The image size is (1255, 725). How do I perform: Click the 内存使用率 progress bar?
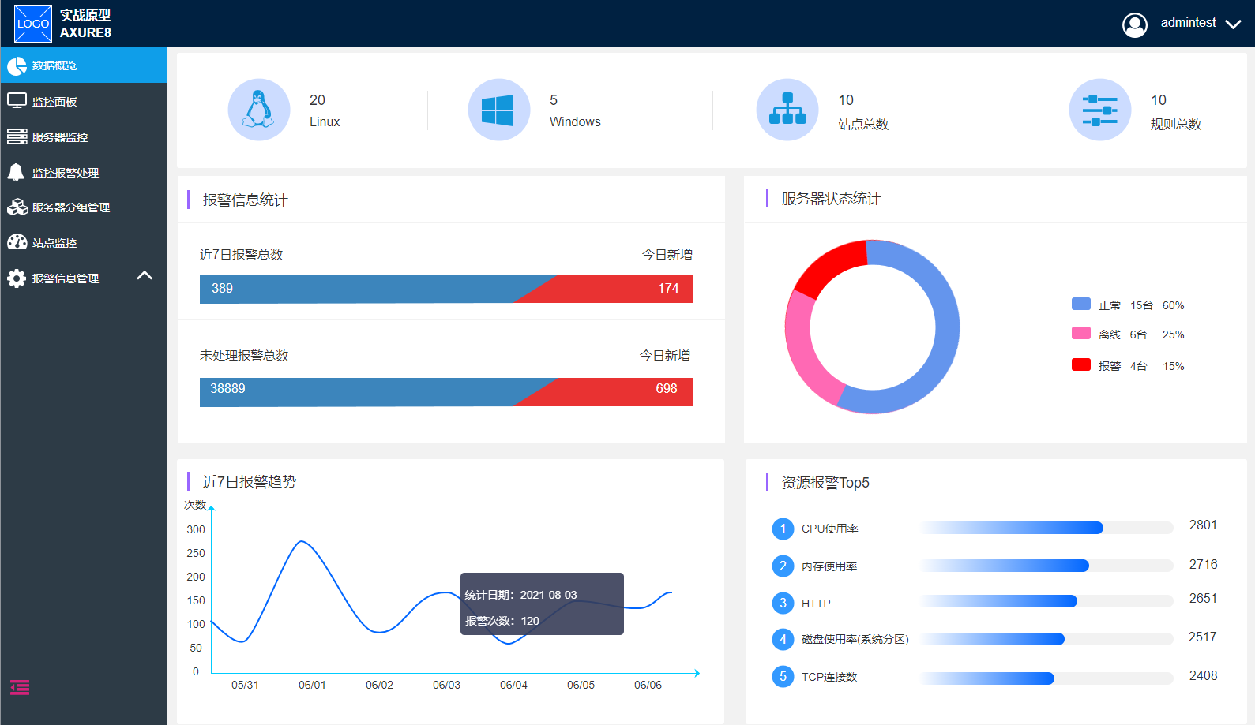[x=1047, y=566]
